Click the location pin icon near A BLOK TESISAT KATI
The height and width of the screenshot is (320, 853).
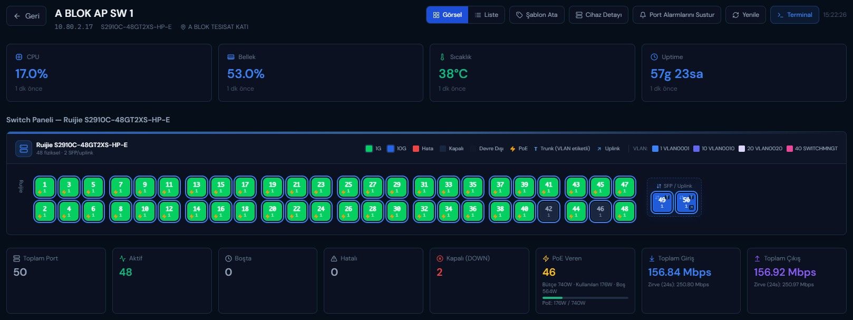(x=183, y=27)
